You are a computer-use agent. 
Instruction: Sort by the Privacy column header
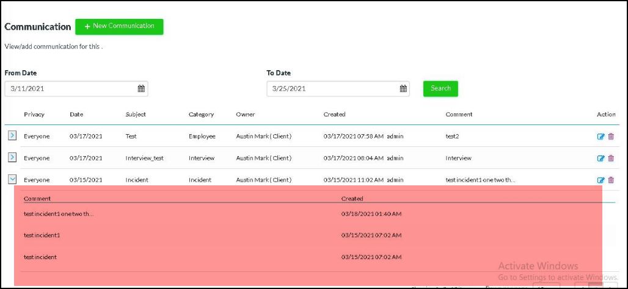pos(34,115)
